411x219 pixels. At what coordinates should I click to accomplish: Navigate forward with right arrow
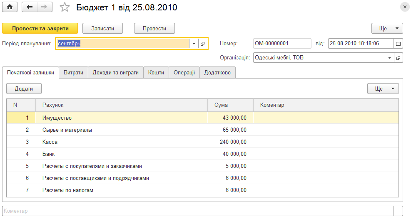(x=45, y=7)
